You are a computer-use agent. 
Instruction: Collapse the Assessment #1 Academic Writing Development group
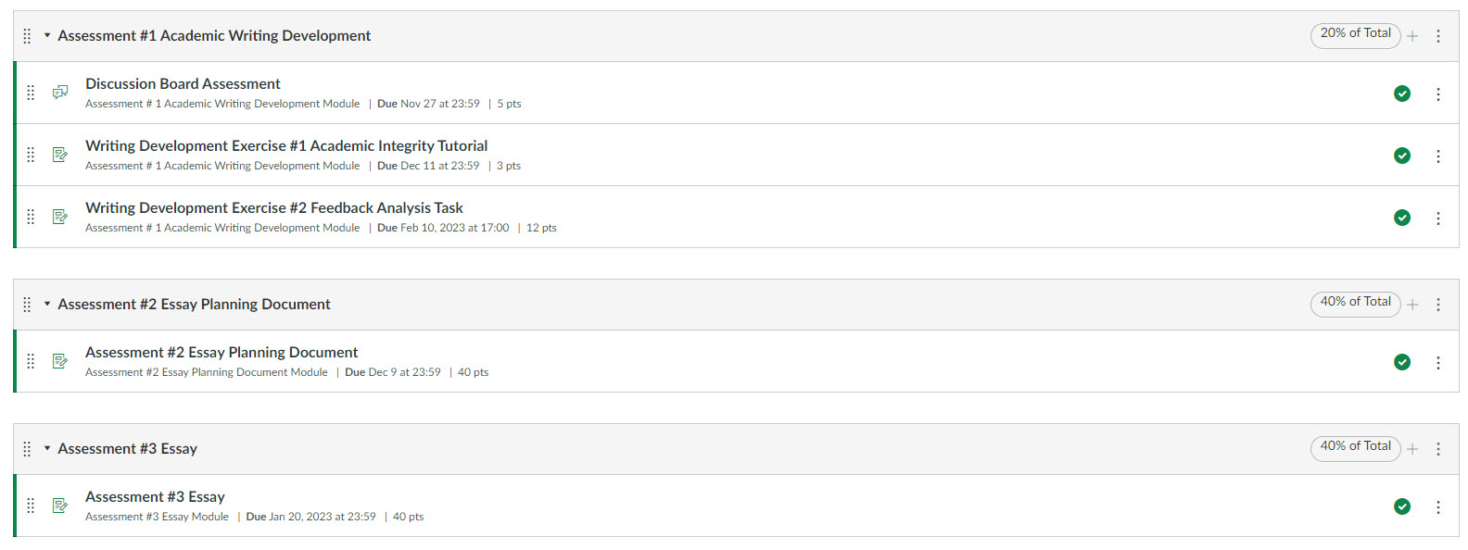(47, 35)
